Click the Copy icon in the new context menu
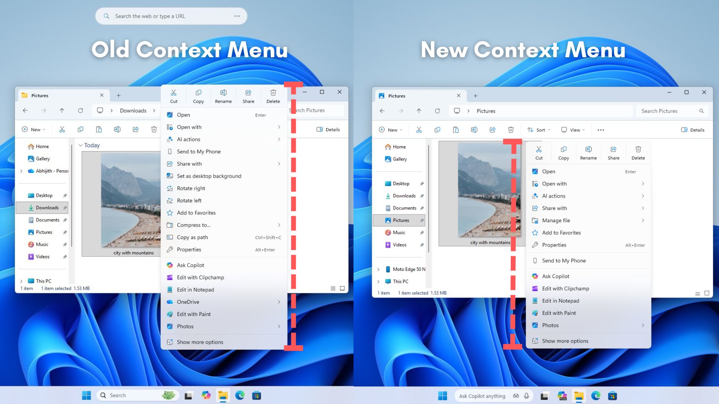The width and height of the screenshot is (719, 404). click(x=563, y=151)
